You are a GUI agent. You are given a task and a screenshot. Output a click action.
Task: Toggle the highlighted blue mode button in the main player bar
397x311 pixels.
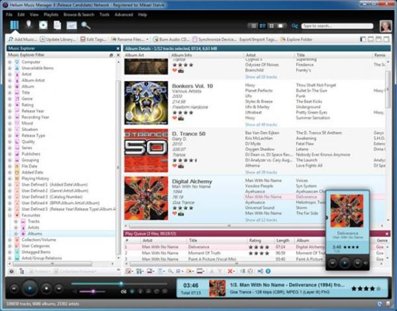pyautogui.click(x=132, y=292)
